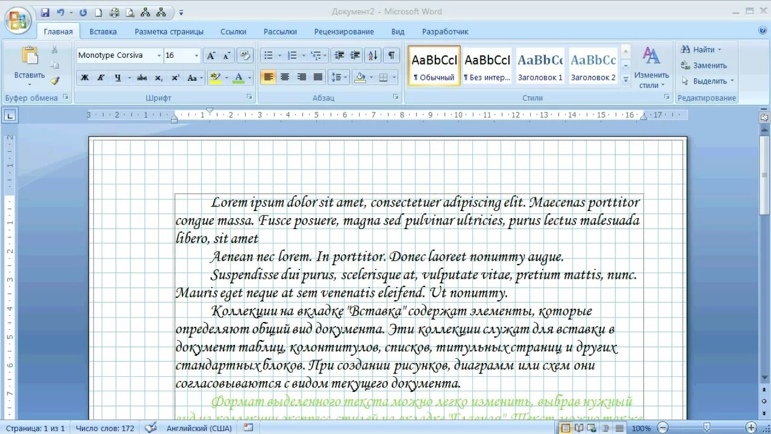Click the Redo arrow icon
The width and height of the screenshot is (771, 434).
[83, 12]
